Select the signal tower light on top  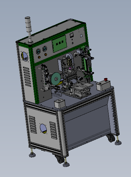point(29,30)
